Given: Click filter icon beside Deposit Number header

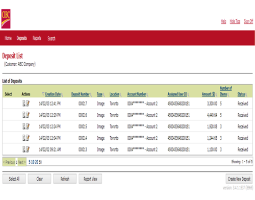Looking at the screenshot, I should [x=91, y=95].
